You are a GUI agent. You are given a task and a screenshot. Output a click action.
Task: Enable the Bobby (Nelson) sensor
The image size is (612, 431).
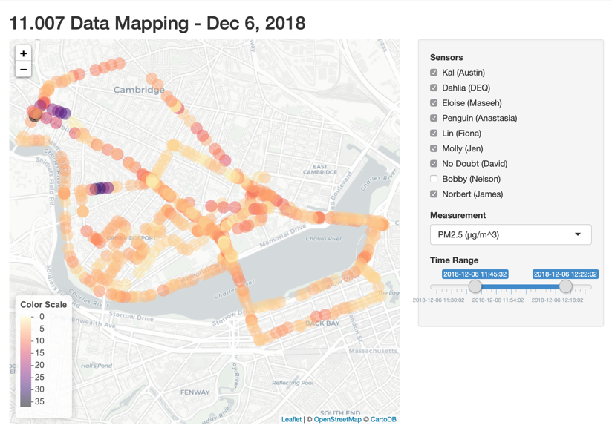pos(434,179)
